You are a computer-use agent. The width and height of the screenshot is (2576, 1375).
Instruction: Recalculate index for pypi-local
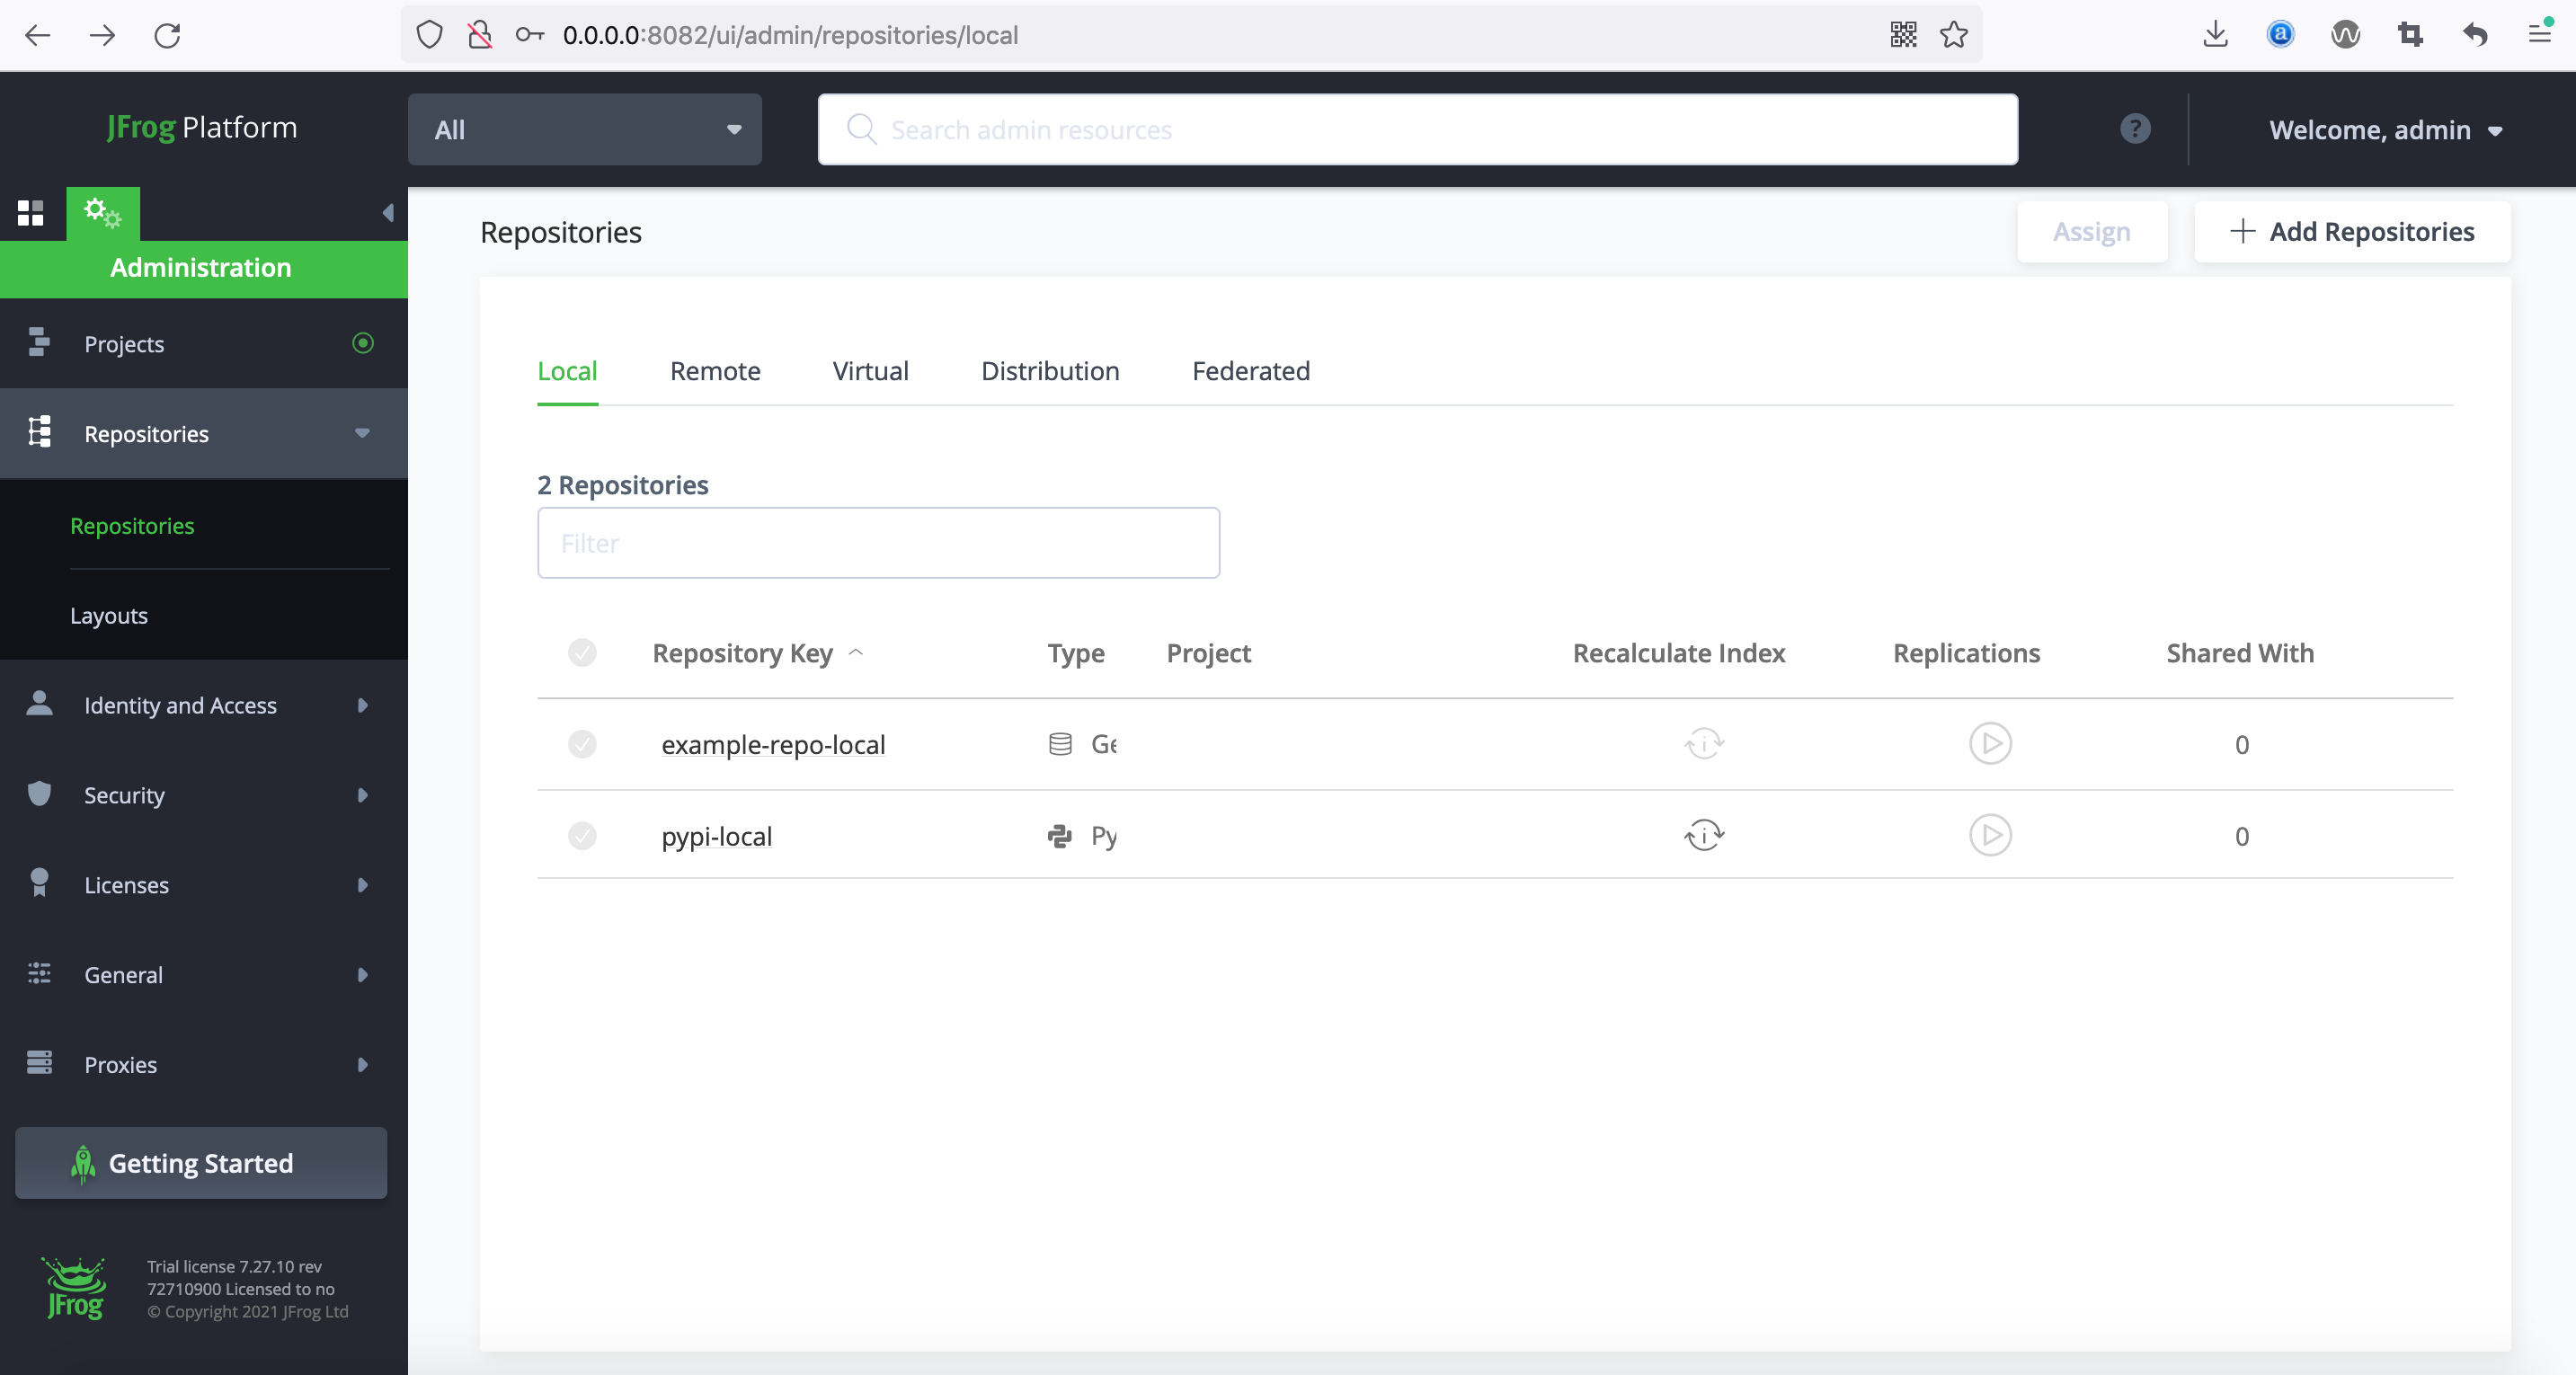(1703, 835)
